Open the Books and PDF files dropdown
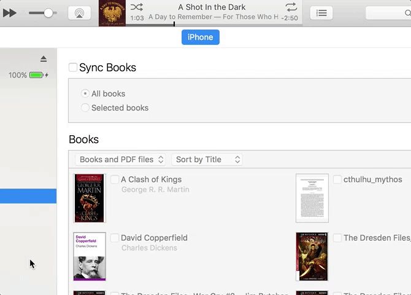 [x=121, y=159]
